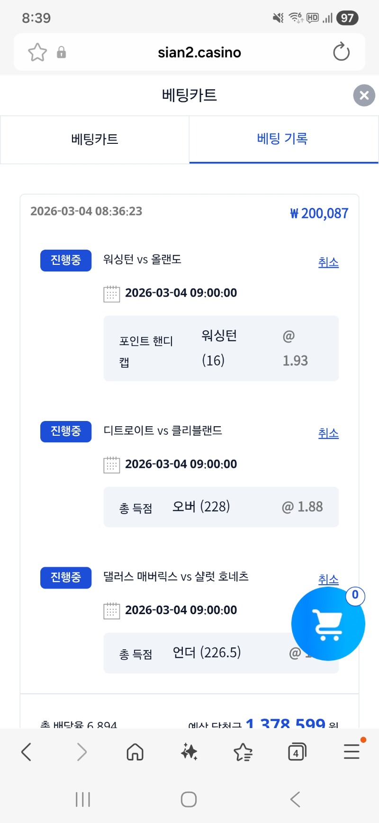Cancel the 워싱턴 vs 올랜도 bet
The image size is (379, 823).
328,262
